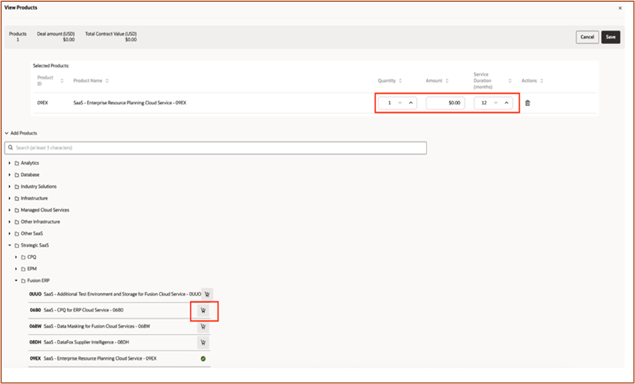The width and height of the screenshot is (635, 384).
Task: Select the Analytics folder label
Action: click(30, 163)
